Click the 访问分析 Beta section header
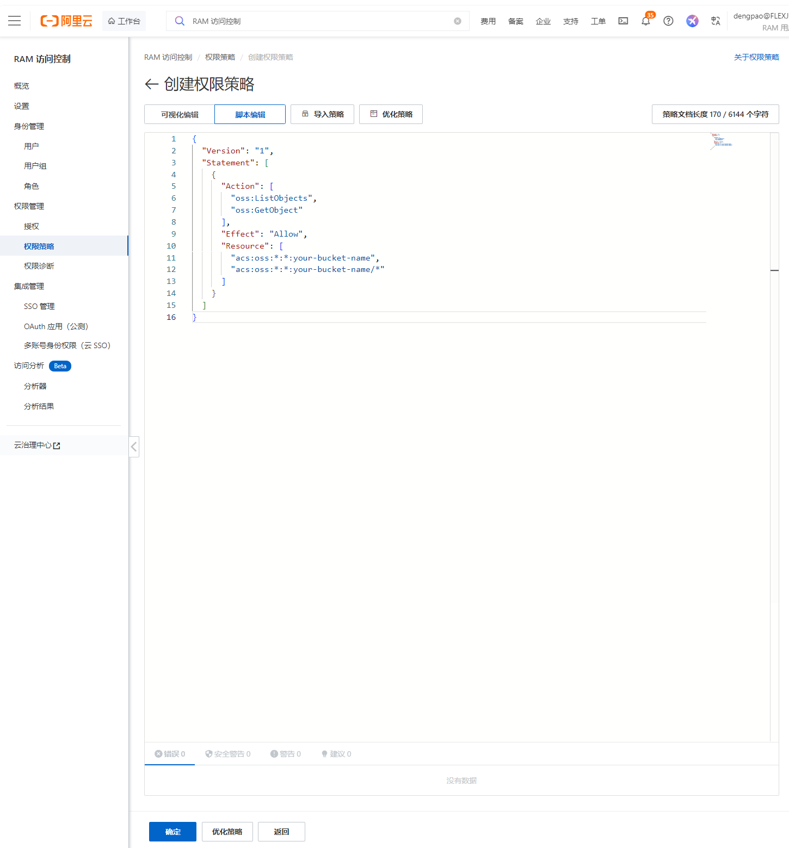Screen dimensions: 789x848 click(42, 366)
